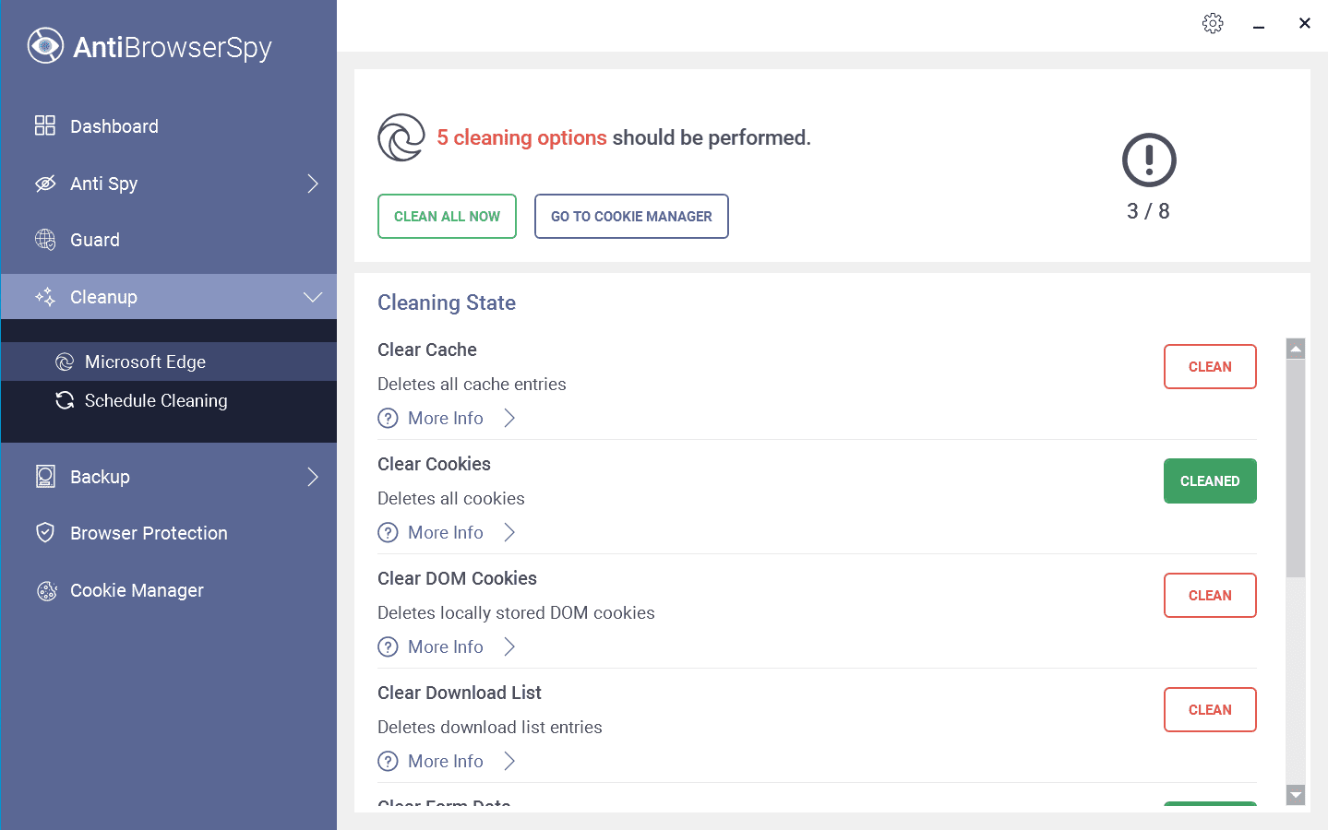This screenshot has width=1328, height=830.
Task: Click the Guard globe icon
Action: point(45,240)
